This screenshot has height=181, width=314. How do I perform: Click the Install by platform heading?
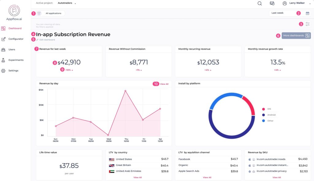coord(189,83)
